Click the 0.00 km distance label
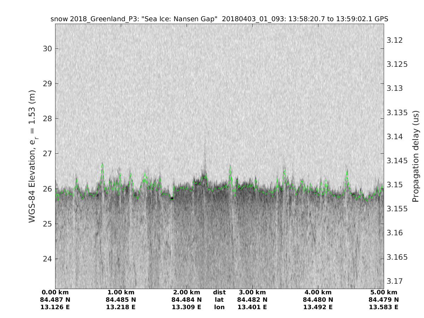424x318 pixels. coord(55,293)
